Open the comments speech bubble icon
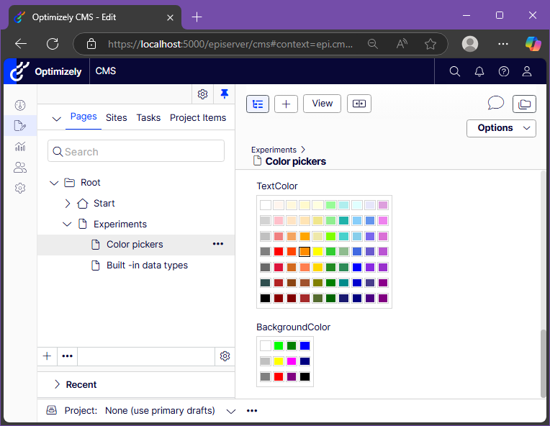 (495, 104)
